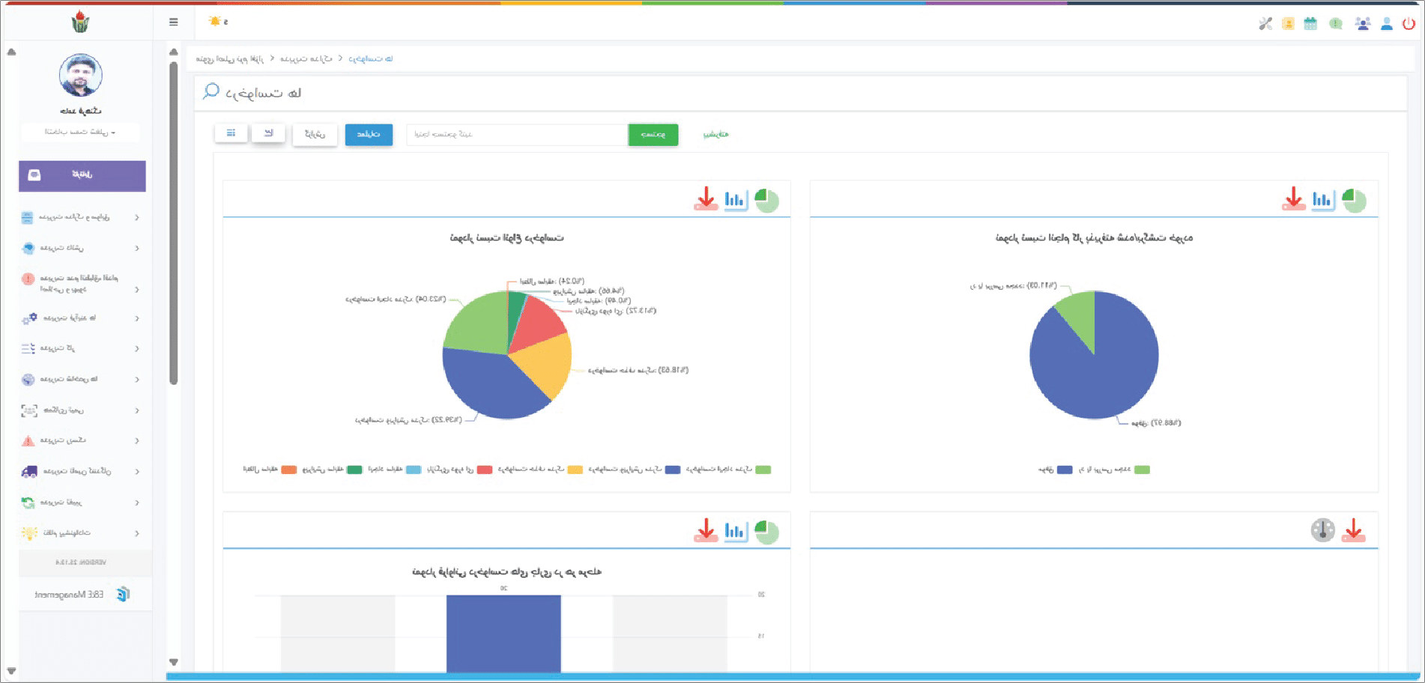This screenshot has width=1425, height=683.
Task: Select the purple highlighted sidebar menu item
Action: (x=82, y=175)
